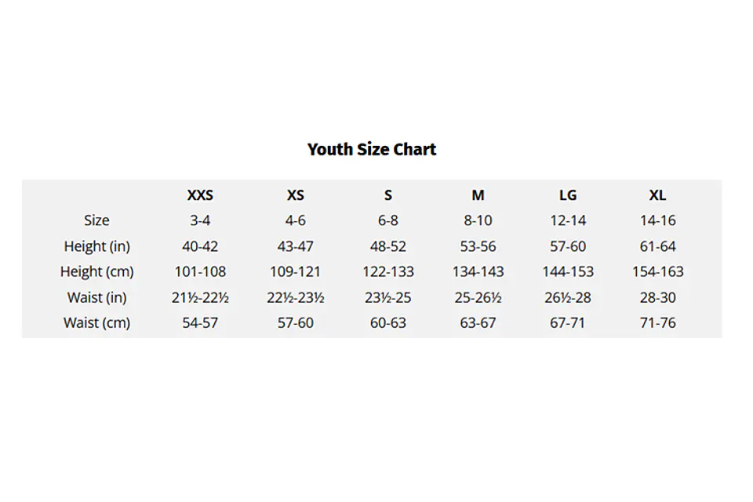This screenshot has width=753, height=502.
Task: Select the XXS column header
Action: (200, 195)
